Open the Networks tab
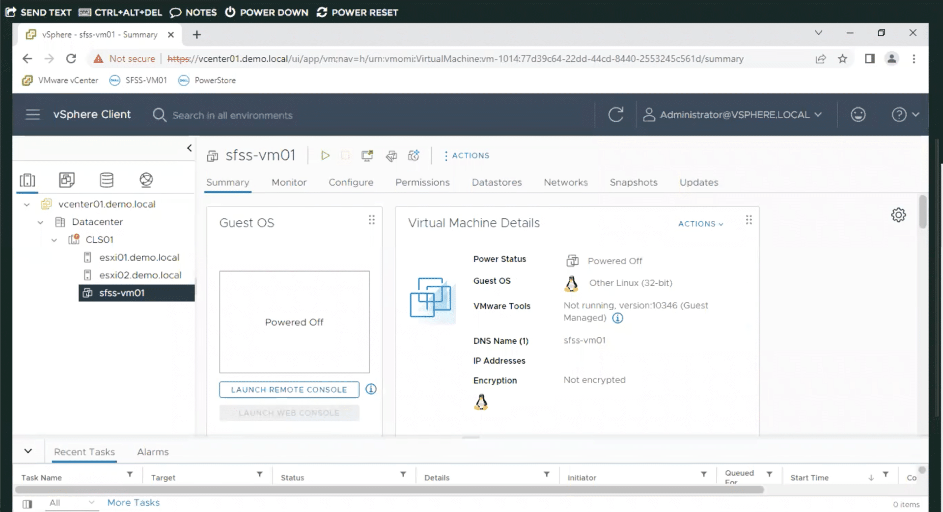 coord(566,182)
